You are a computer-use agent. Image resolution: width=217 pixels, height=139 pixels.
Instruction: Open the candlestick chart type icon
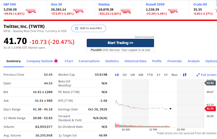tap(184, 75)
